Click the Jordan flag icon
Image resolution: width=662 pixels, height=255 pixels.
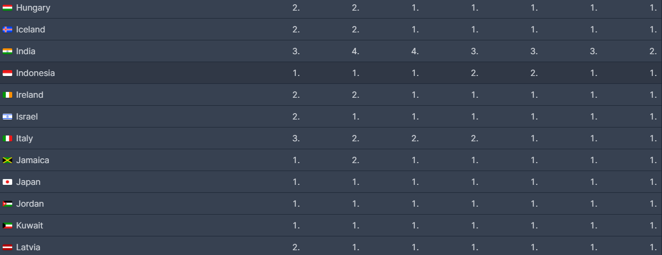tap(7, 204)
